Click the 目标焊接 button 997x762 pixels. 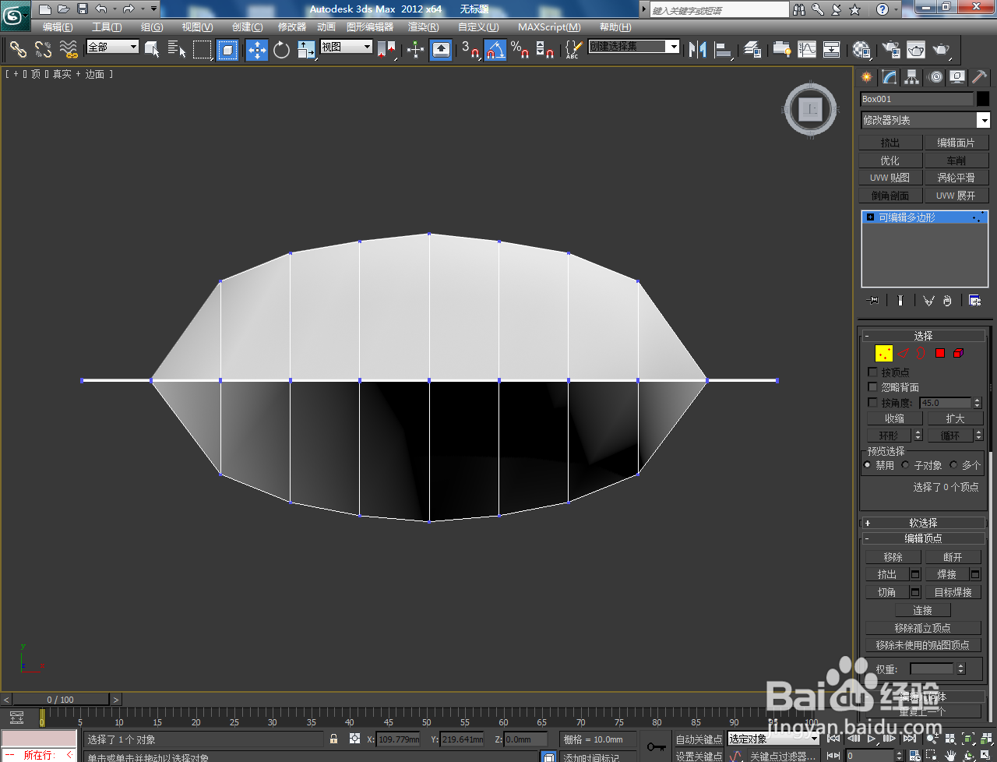coord(953,592)
